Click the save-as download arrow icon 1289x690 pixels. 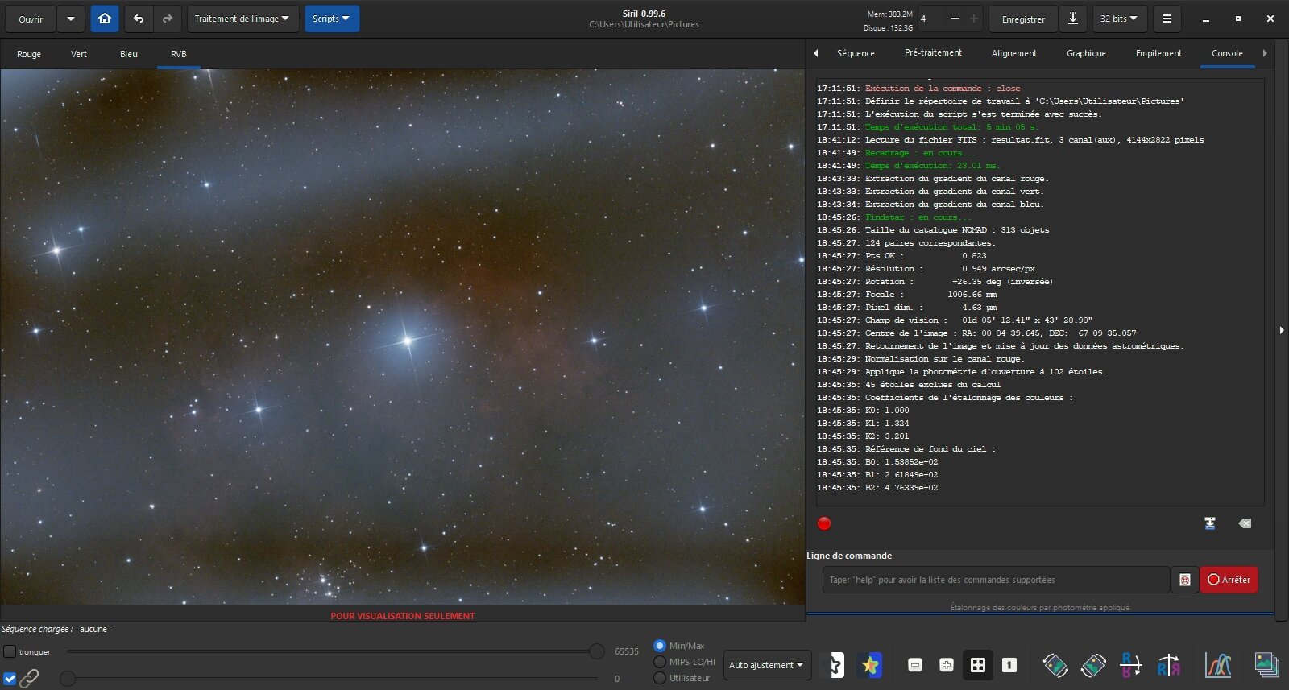(x=1073, y=19)
